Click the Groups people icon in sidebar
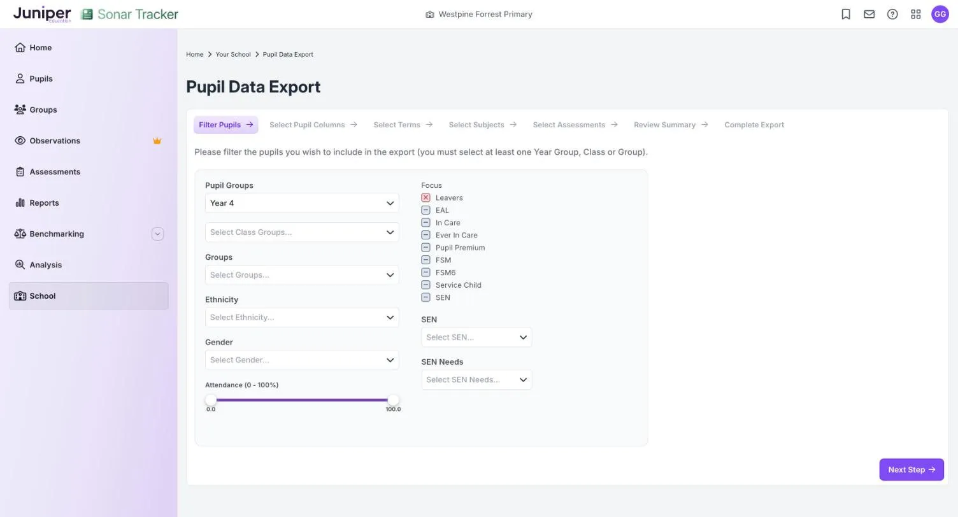Viewport: 958px width, 517px height. [20, 110]
